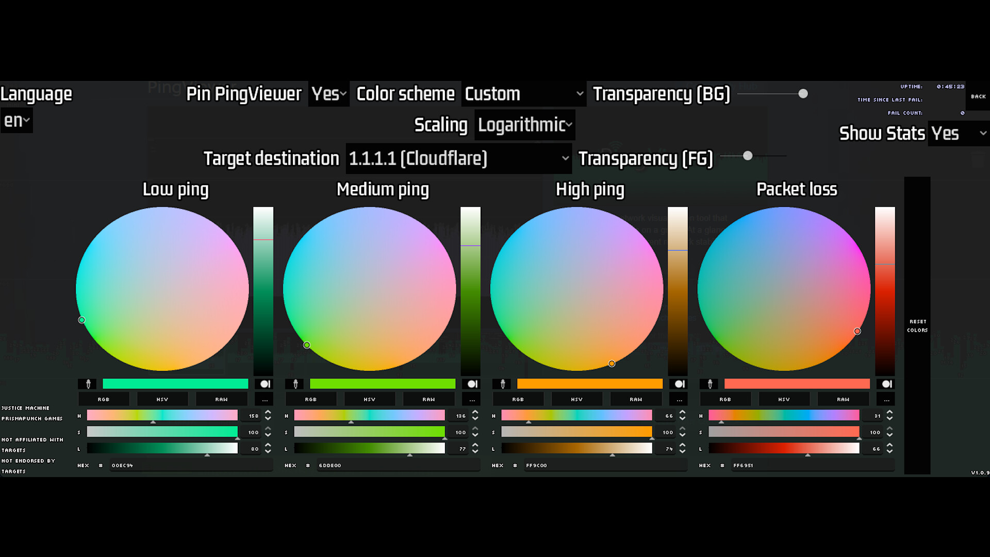Open the Pin PingViewer Yes dropdown
Screen dimensions: 990x557
pyautogui.click(x=328, y=94)
